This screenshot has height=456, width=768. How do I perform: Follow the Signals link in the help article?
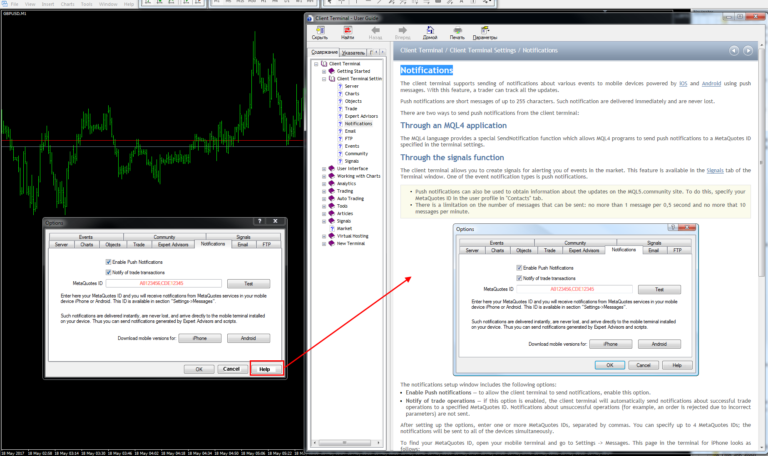pos(715,171)
